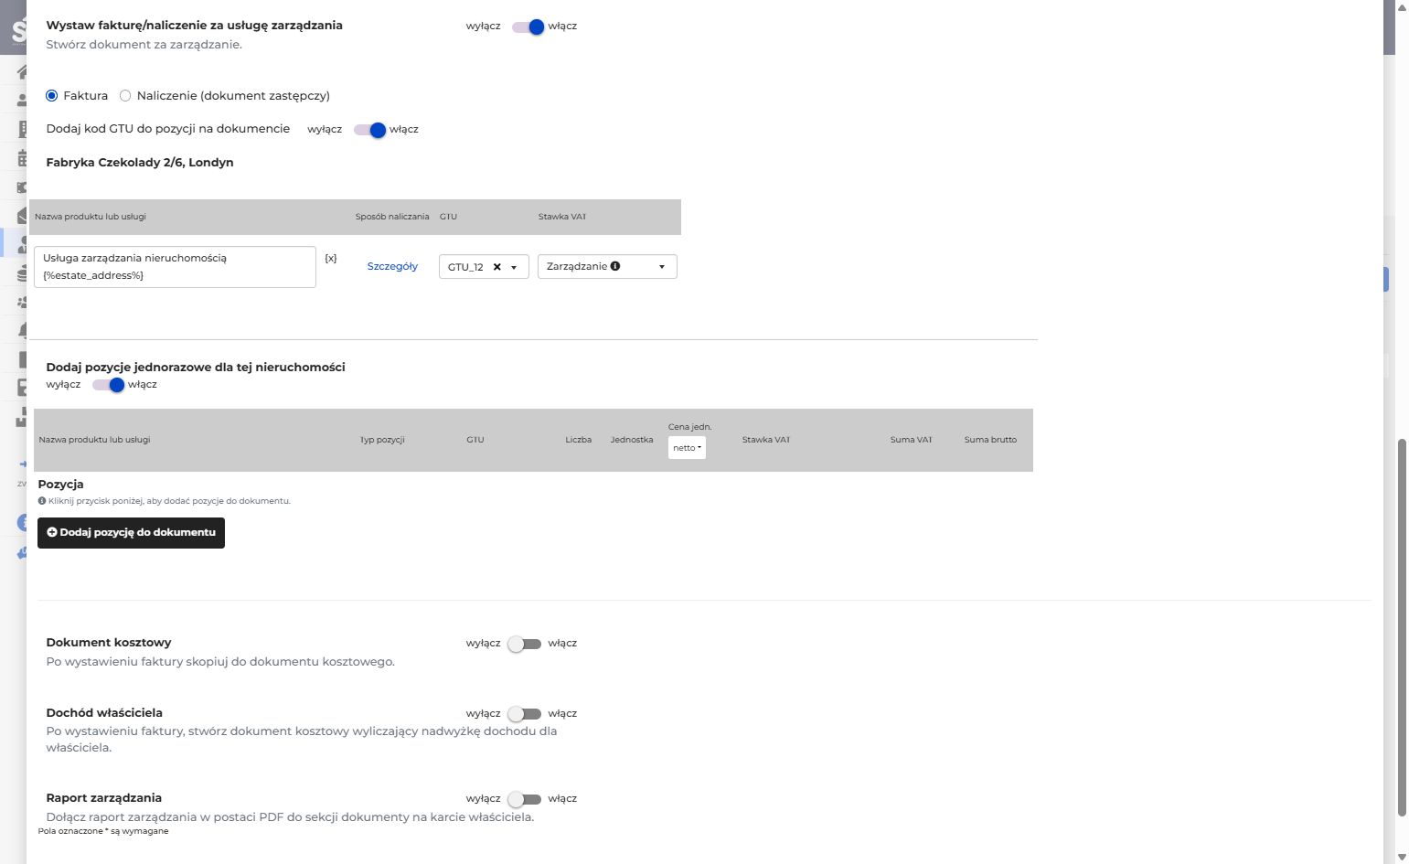Screen dimensions: 1409x864
Task: Toggle one-time positions for this property
Action: (x=108, y=385)
